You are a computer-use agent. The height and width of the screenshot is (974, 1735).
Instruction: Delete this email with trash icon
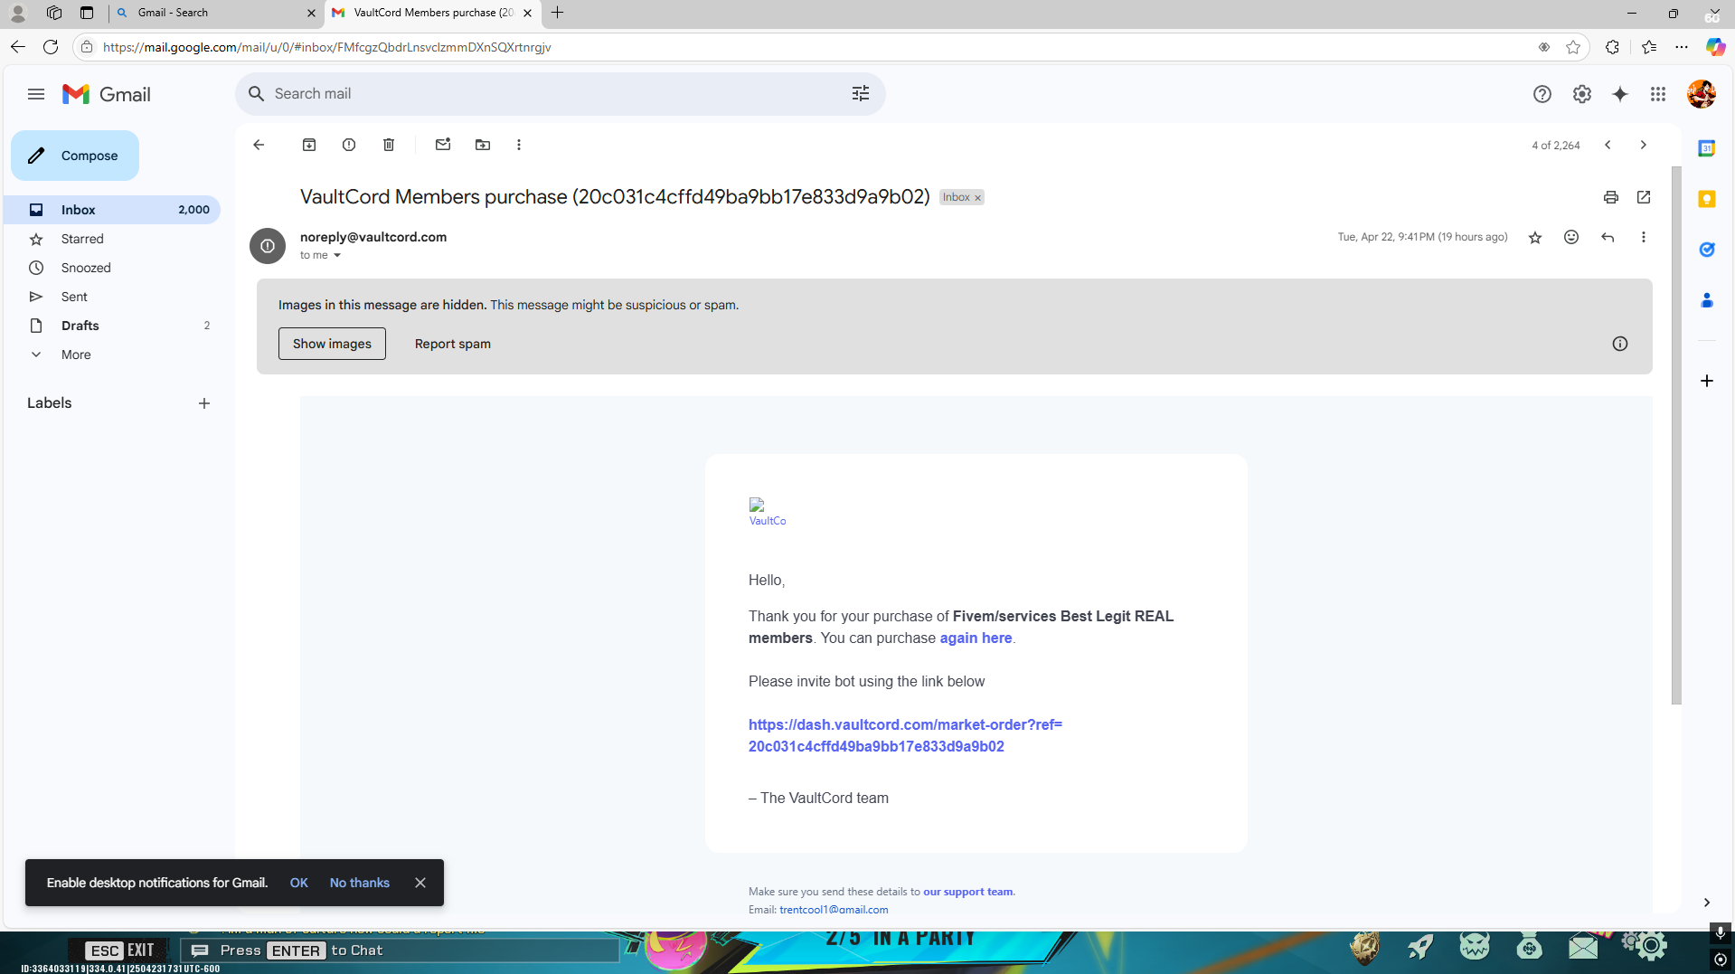coord(389,145)
